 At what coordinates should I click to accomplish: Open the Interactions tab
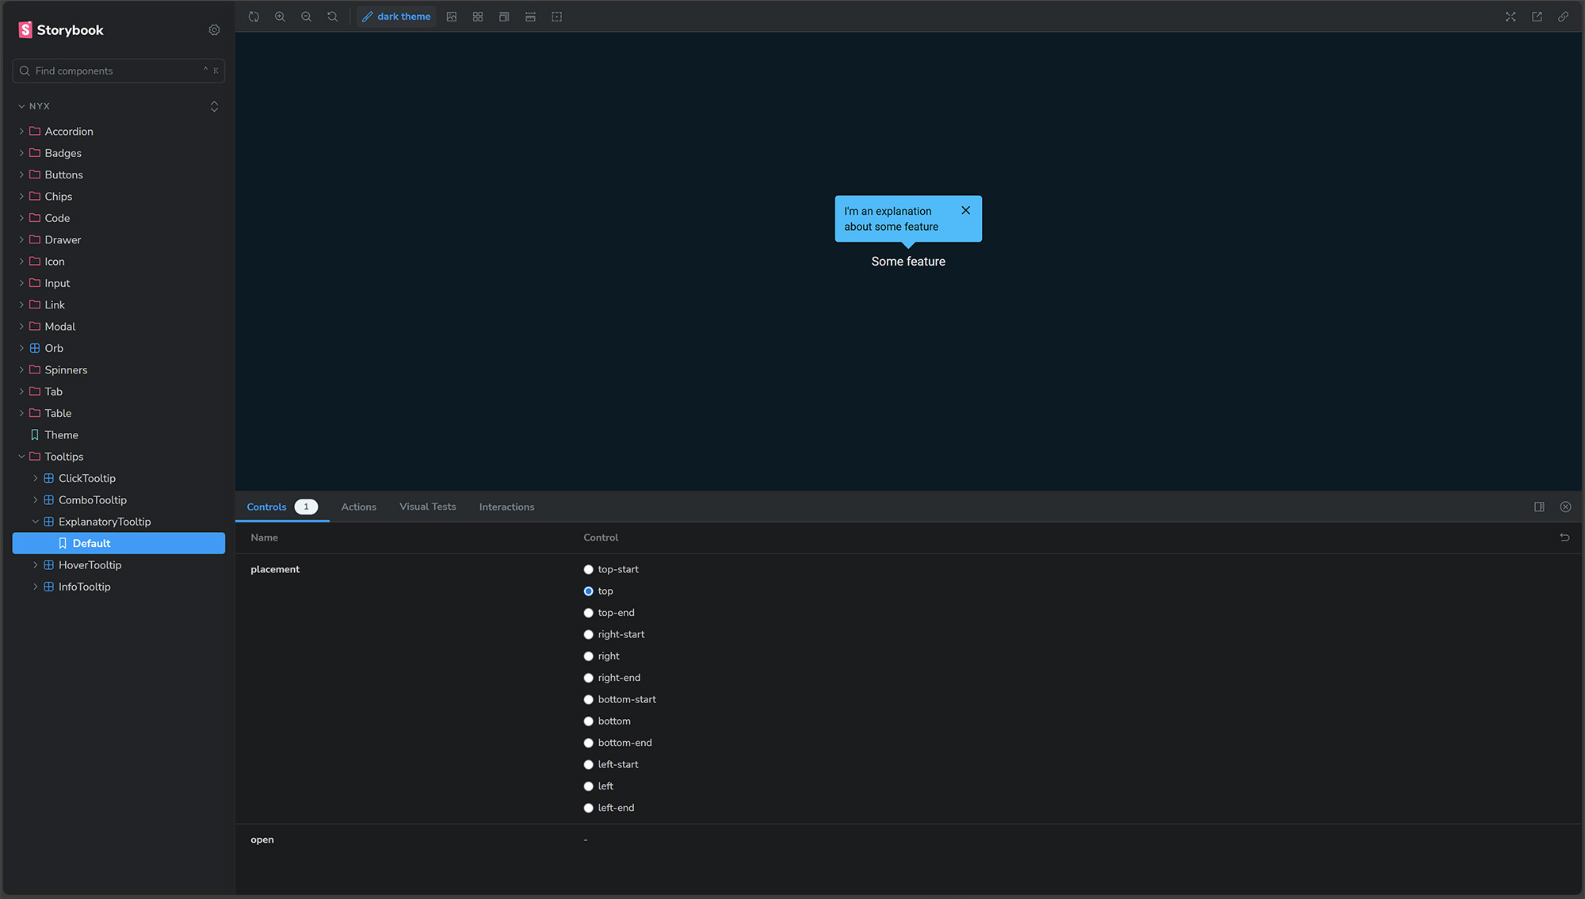coord(506,507)
